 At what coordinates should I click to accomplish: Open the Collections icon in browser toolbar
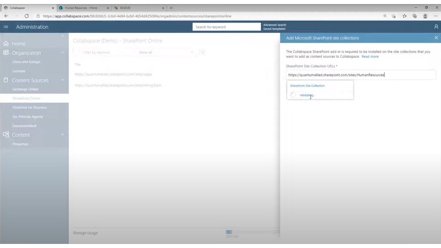pos(415,16)
